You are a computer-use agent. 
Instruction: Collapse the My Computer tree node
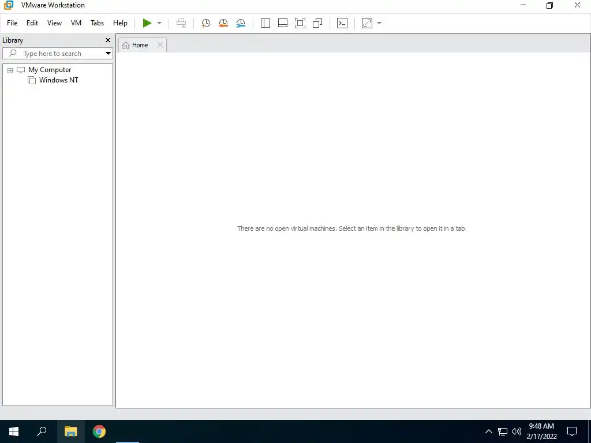(10, 70)
